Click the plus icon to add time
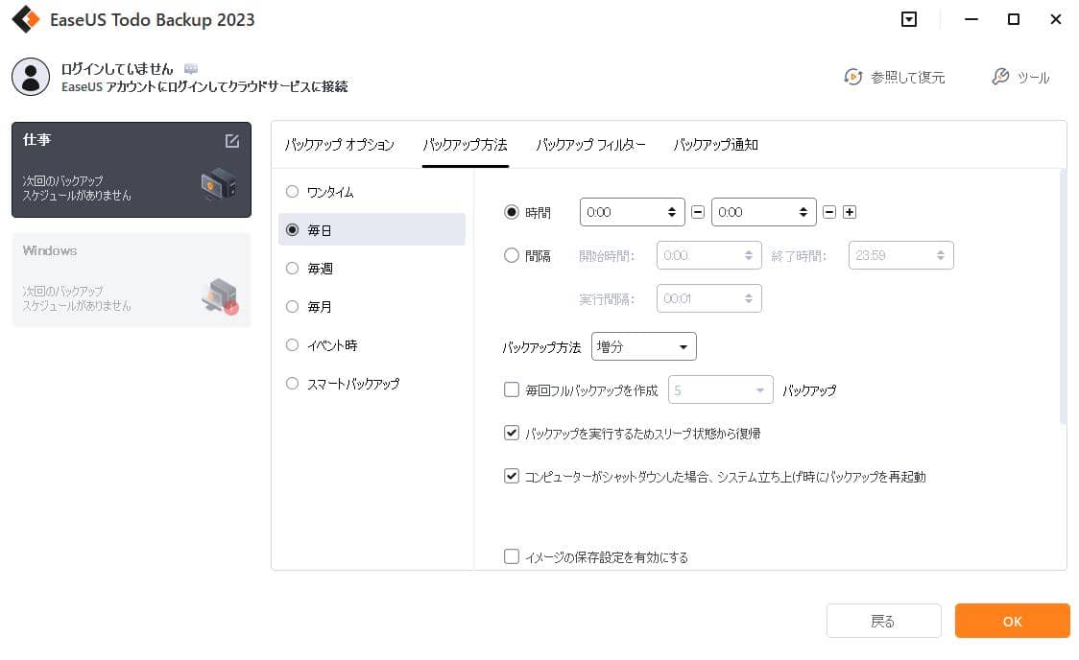Screen dimensions: 1079x660 (x=850, y=212)
